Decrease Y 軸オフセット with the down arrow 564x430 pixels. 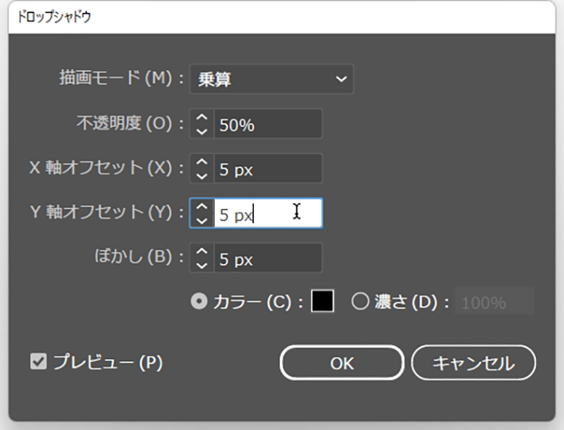pyautogui.click(x=201, y=220)
